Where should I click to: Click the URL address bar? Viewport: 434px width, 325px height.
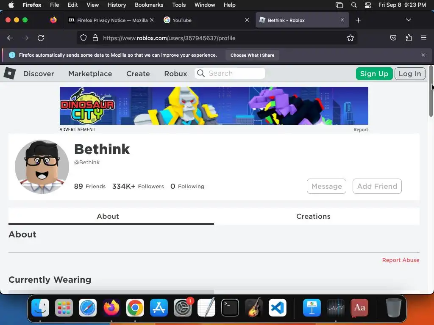[x=217, y=38]
